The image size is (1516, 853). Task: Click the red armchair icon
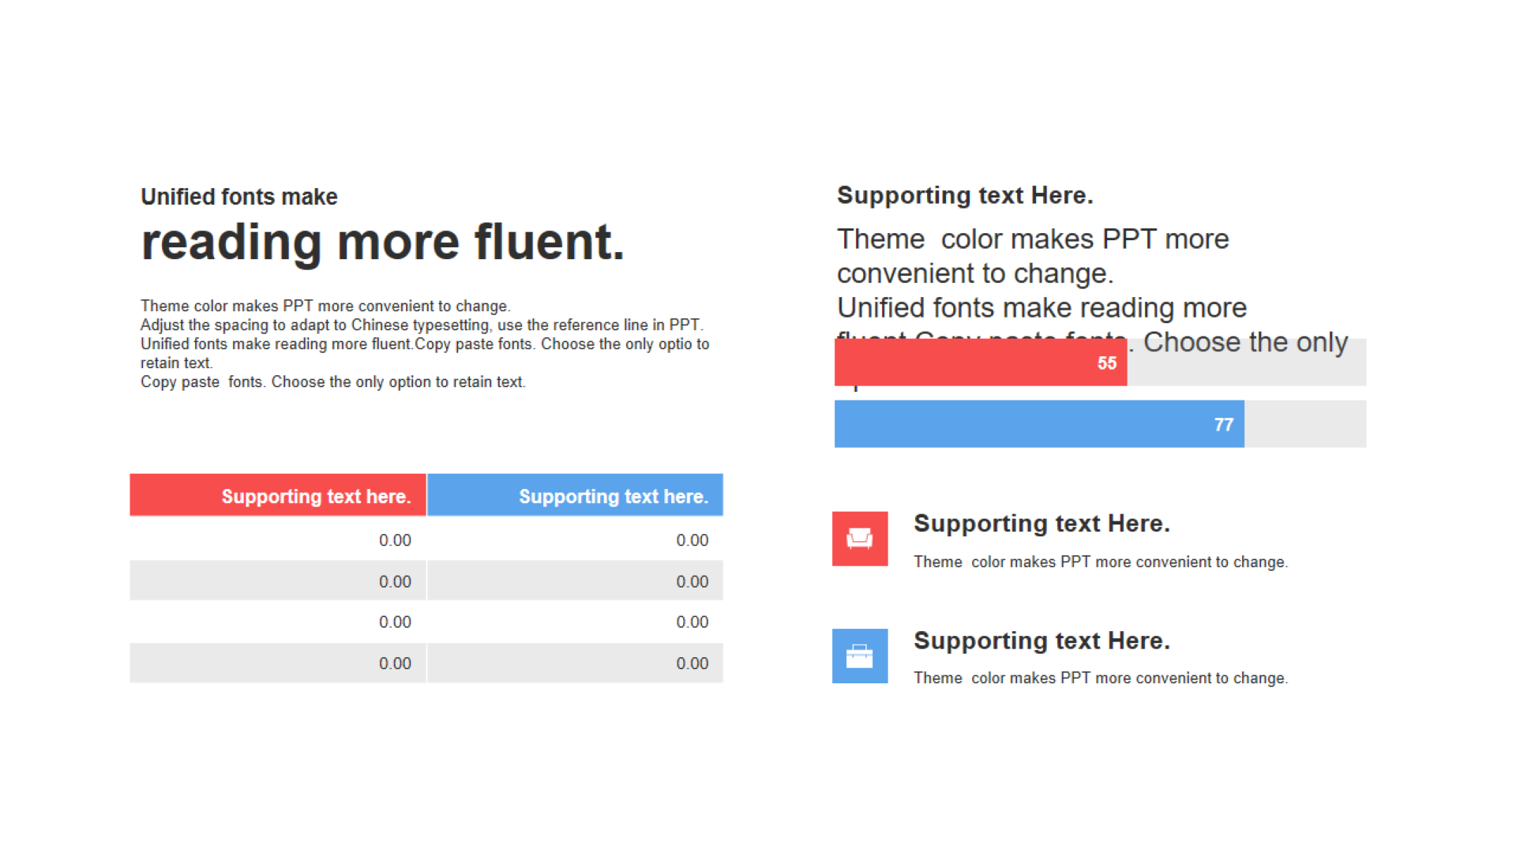click(x=860, y=539)
